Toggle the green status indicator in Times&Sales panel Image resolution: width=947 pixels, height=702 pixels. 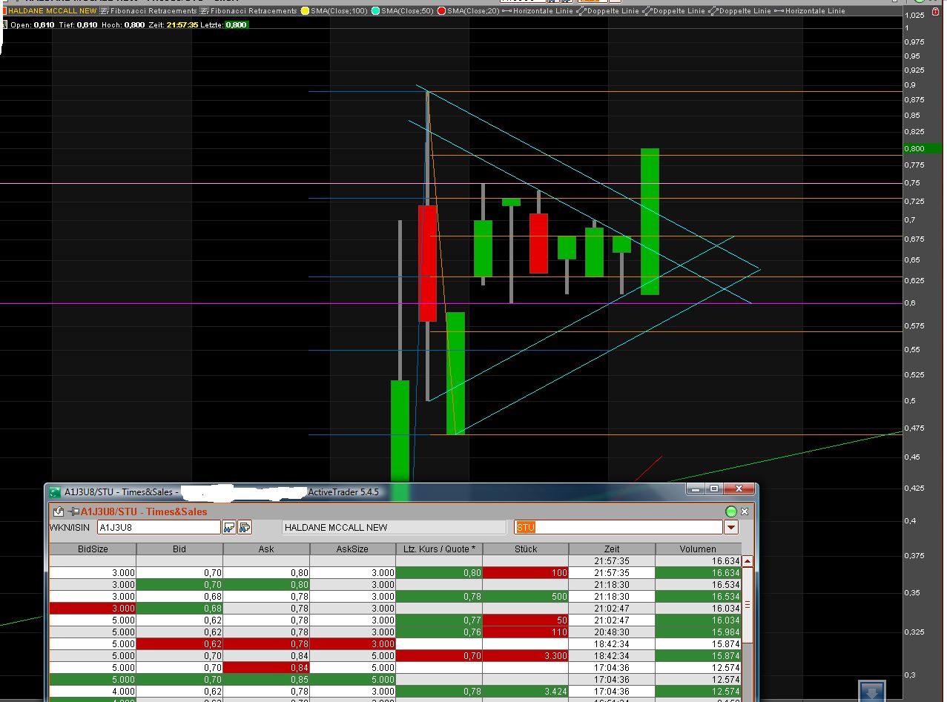[730, 511]
